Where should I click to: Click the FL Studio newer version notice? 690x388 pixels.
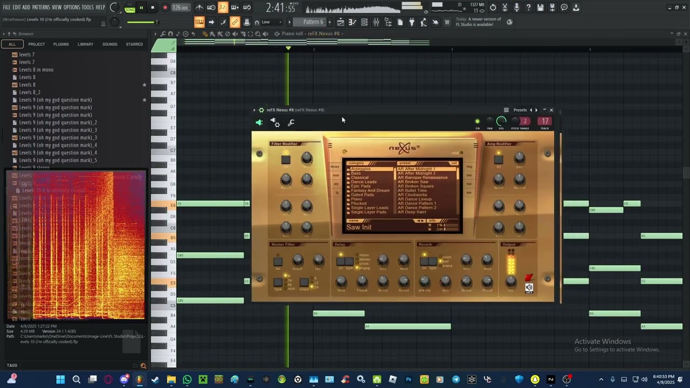tap(479, 22)
